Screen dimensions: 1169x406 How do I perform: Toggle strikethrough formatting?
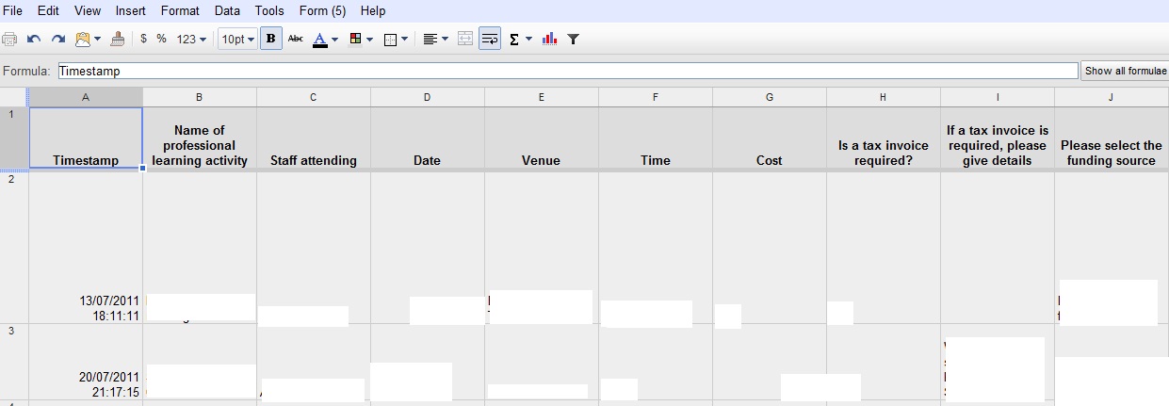coord(296,39)
